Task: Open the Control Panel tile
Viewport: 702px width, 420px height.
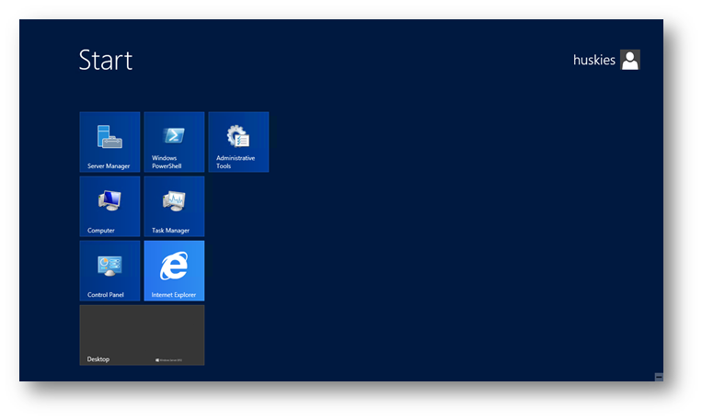Action: click(109, 270)
